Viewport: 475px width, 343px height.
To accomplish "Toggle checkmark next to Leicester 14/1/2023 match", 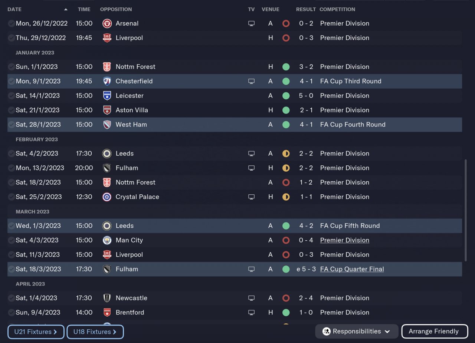I will tap(12, 96).
